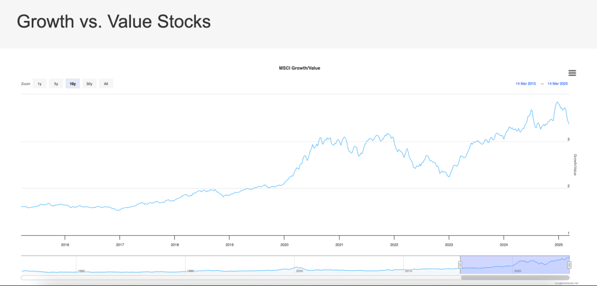Click the Growth vs. Value Stocks heading
Screen dimensions: 597x286
(x=114, y=22)
